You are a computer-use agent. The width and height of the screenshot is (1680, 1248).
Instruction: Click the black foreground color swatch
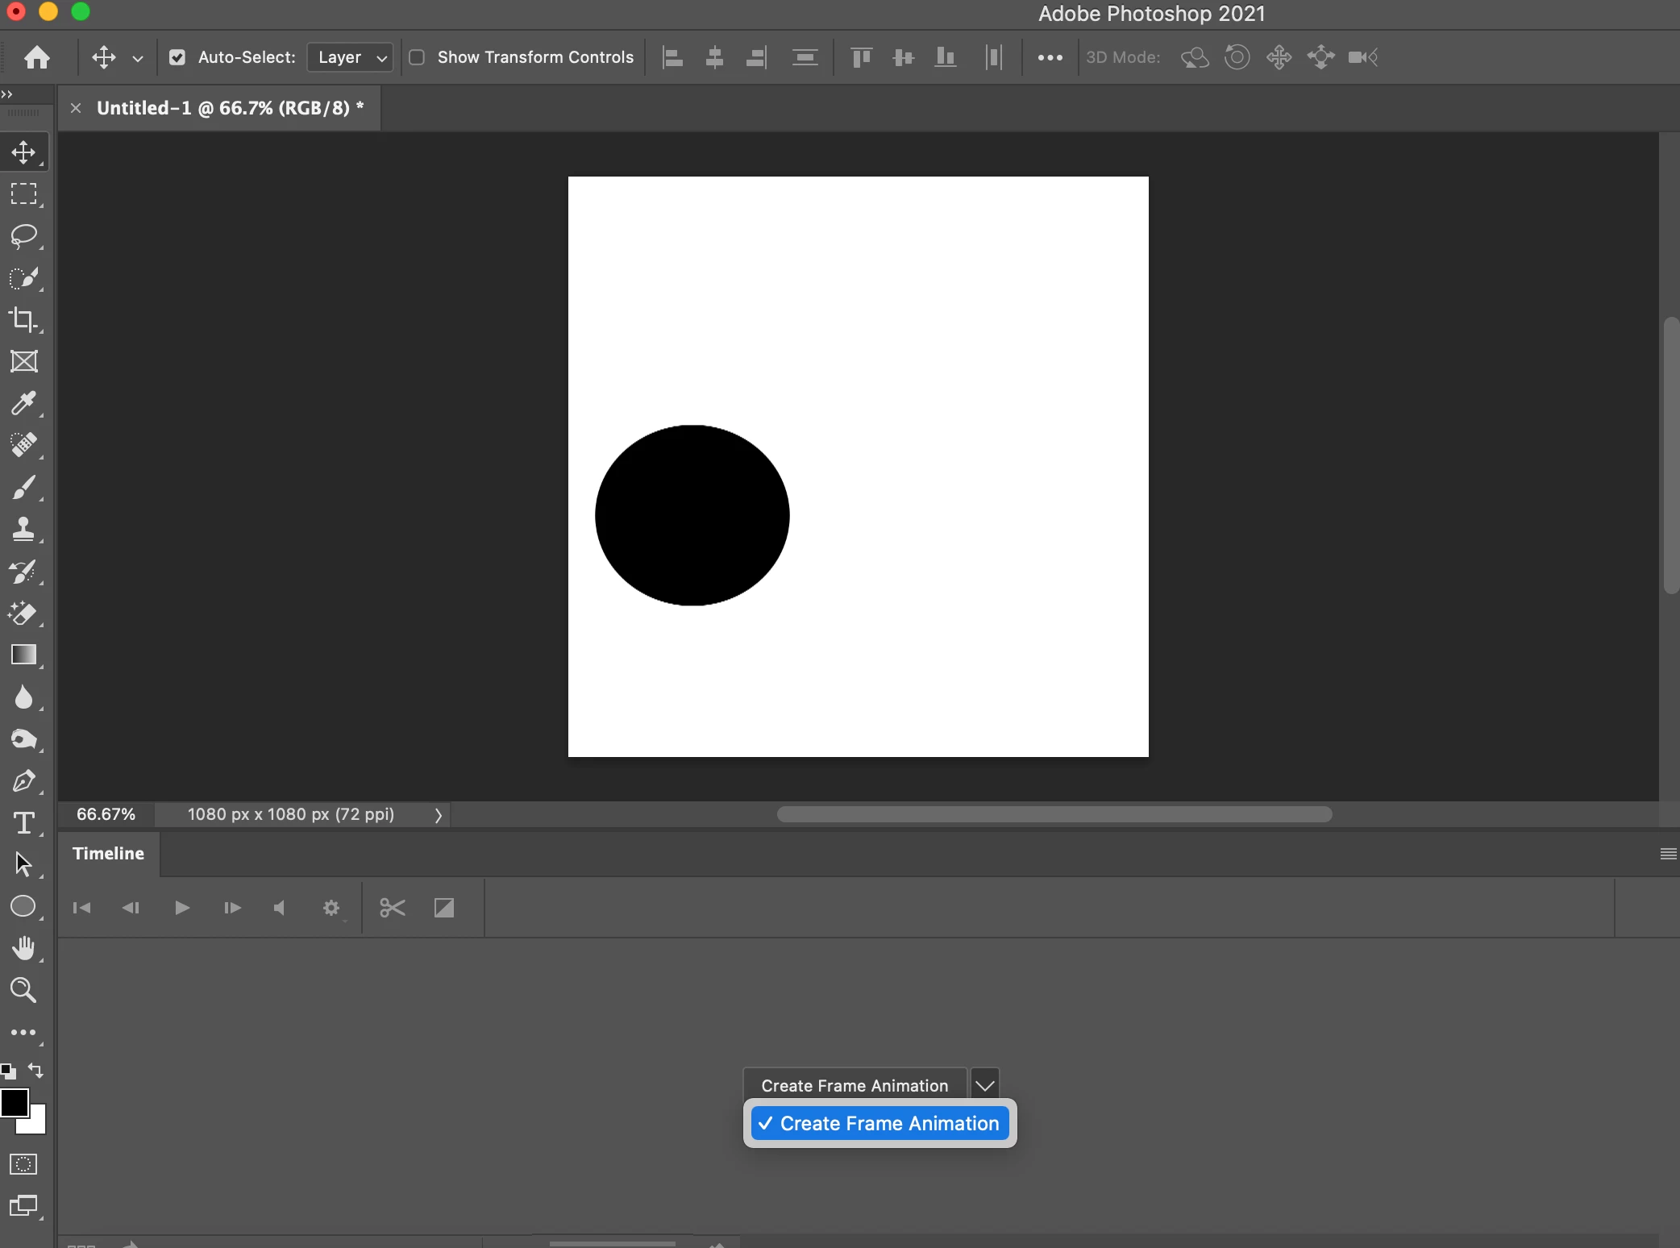point(13,1102)
